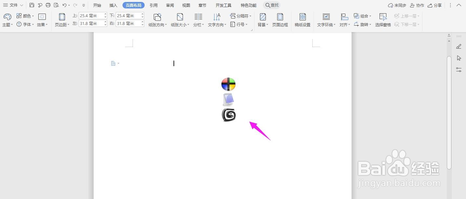Screen dimensions: 466x199
Task: Open the 文字环绕 (Text wrap) options
Action: [x=326, y=20]
